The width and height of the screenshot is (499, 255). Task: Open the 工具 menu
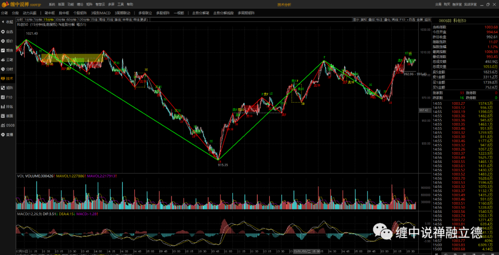pyautogui.click(x=121, y=5)
